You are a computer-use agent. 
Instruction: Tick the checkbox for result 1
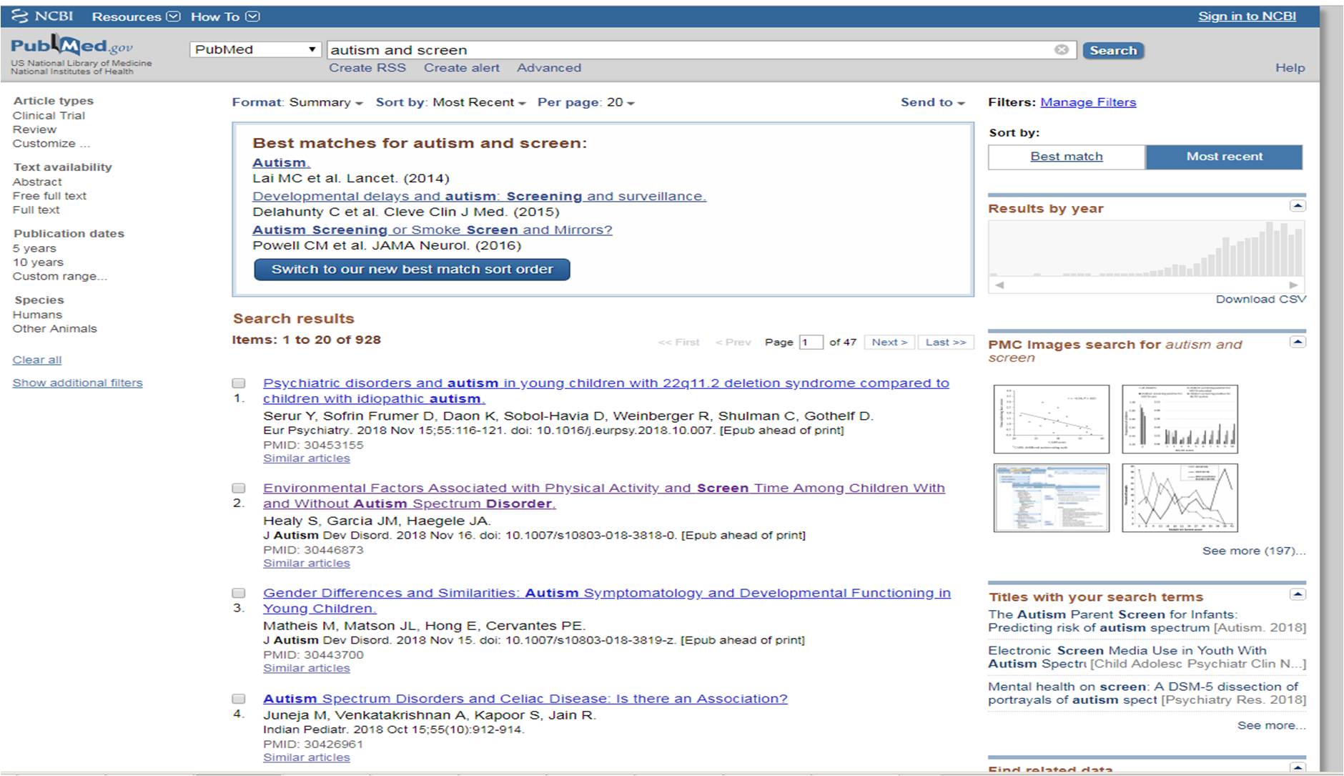coord(239,383)
